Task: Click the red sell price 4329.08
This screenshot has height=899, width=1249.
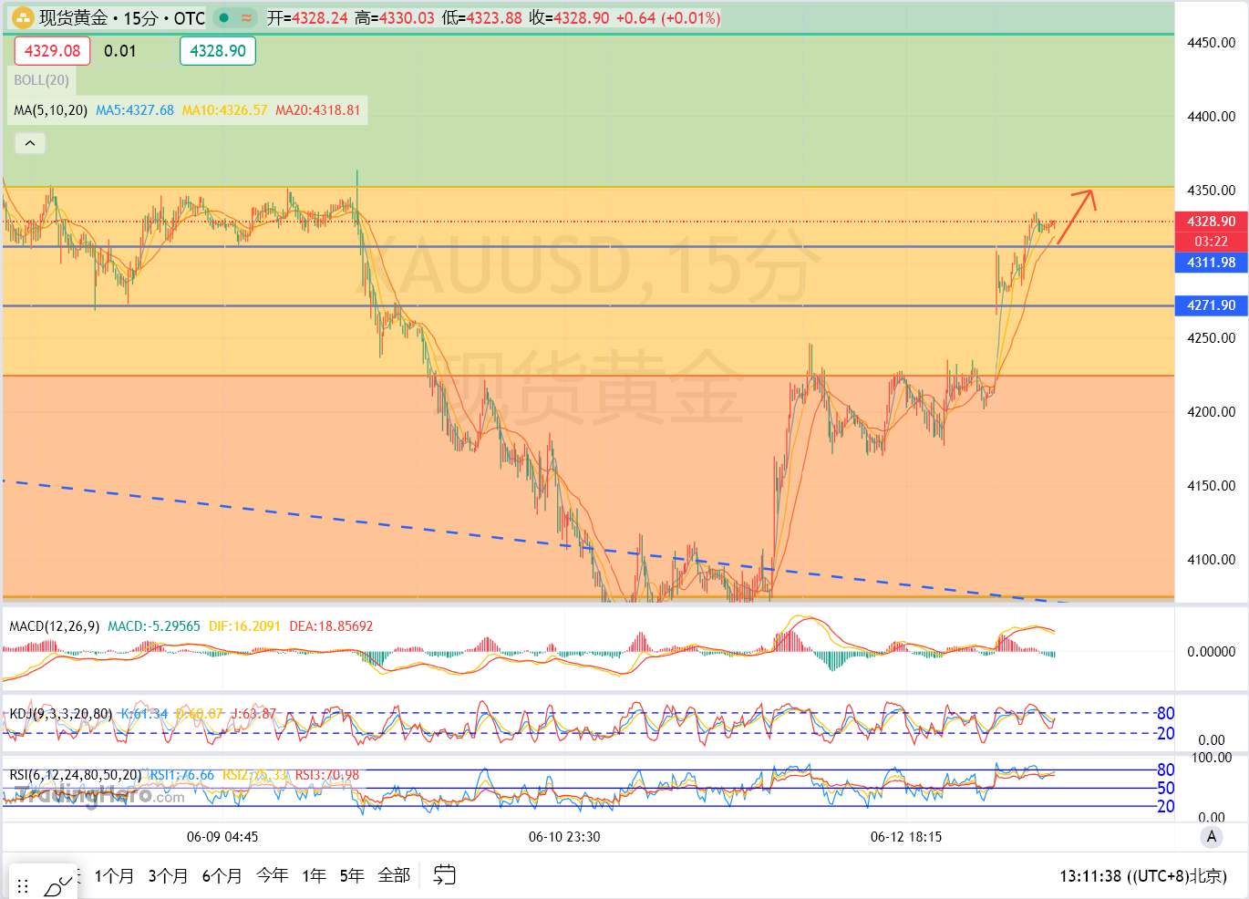Action: (52, 51)
